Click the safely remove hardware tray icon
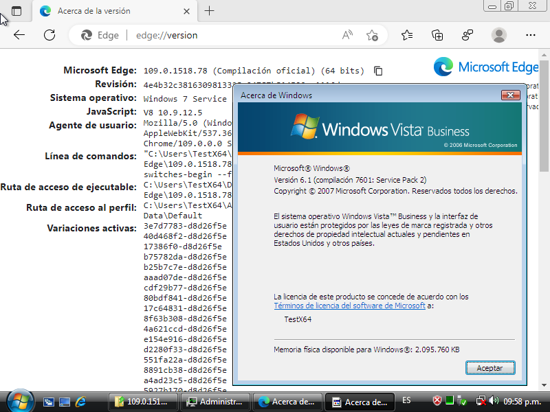Viewport: 550px width, 412px height. tap(462, 401)
